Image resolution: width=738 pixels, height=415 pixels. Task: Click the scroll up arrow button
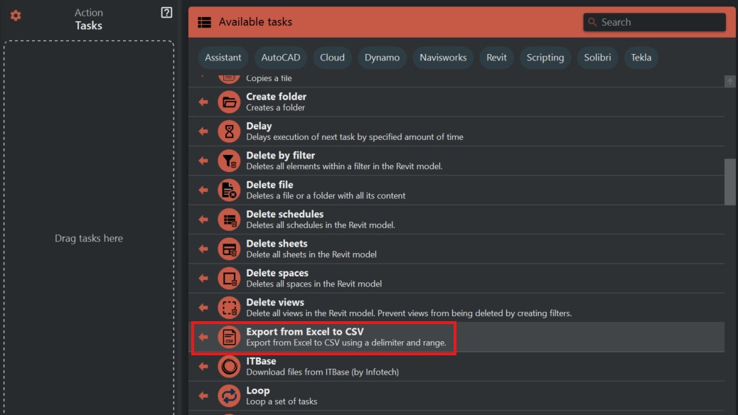(729, 82)
